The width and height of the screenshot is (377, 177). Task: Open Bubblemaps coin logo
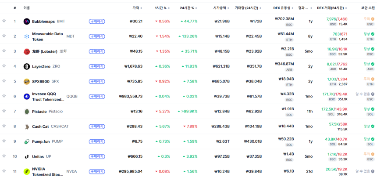[27, 21]
